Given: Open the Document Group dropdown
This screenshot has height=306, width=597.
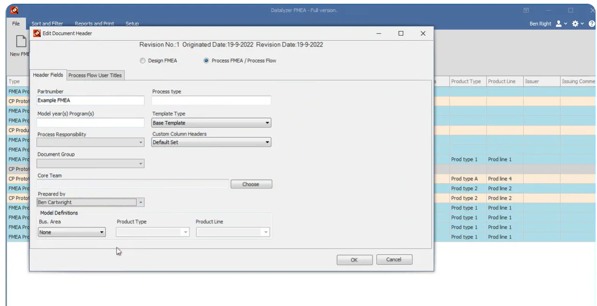Looking at the screenshot, I should pyautogui.click(x=91, y=164).
